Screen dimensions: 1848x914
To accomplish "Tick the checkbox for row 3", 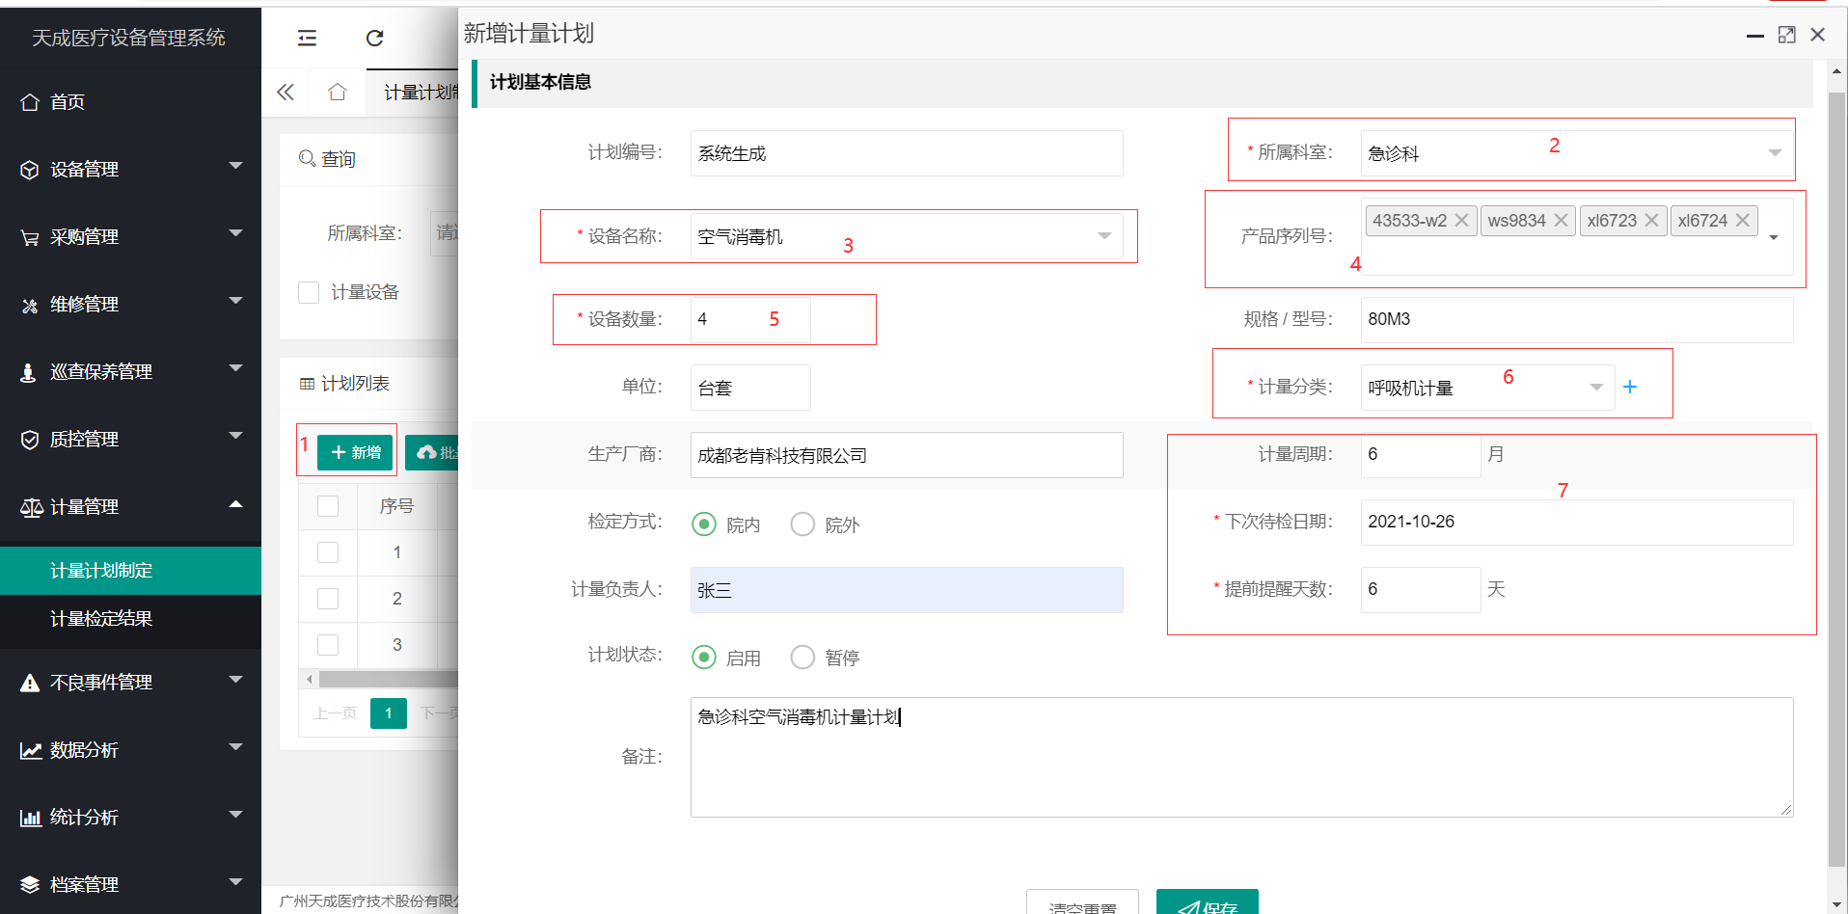I will point(328,645).
